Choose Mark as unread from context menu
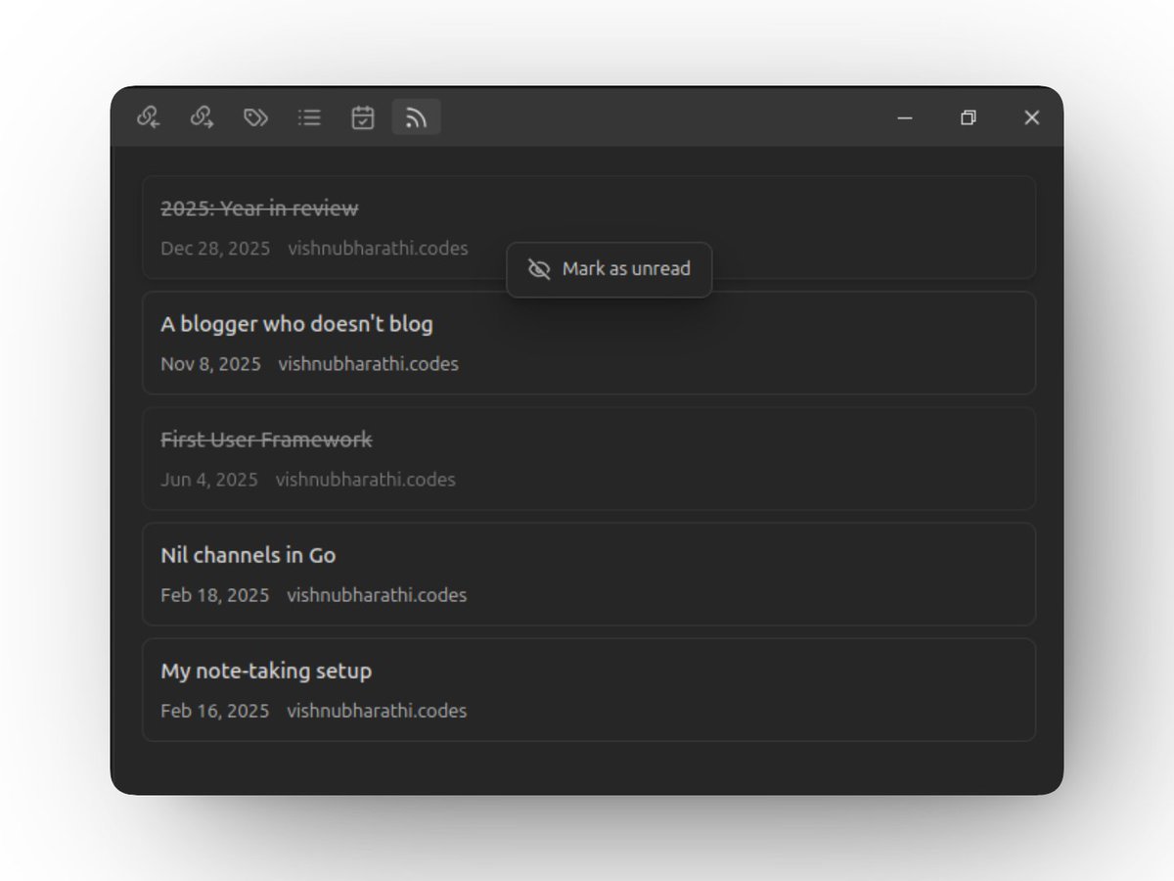The height and width of the screenshot is (881, 1174). pos(609,269)
